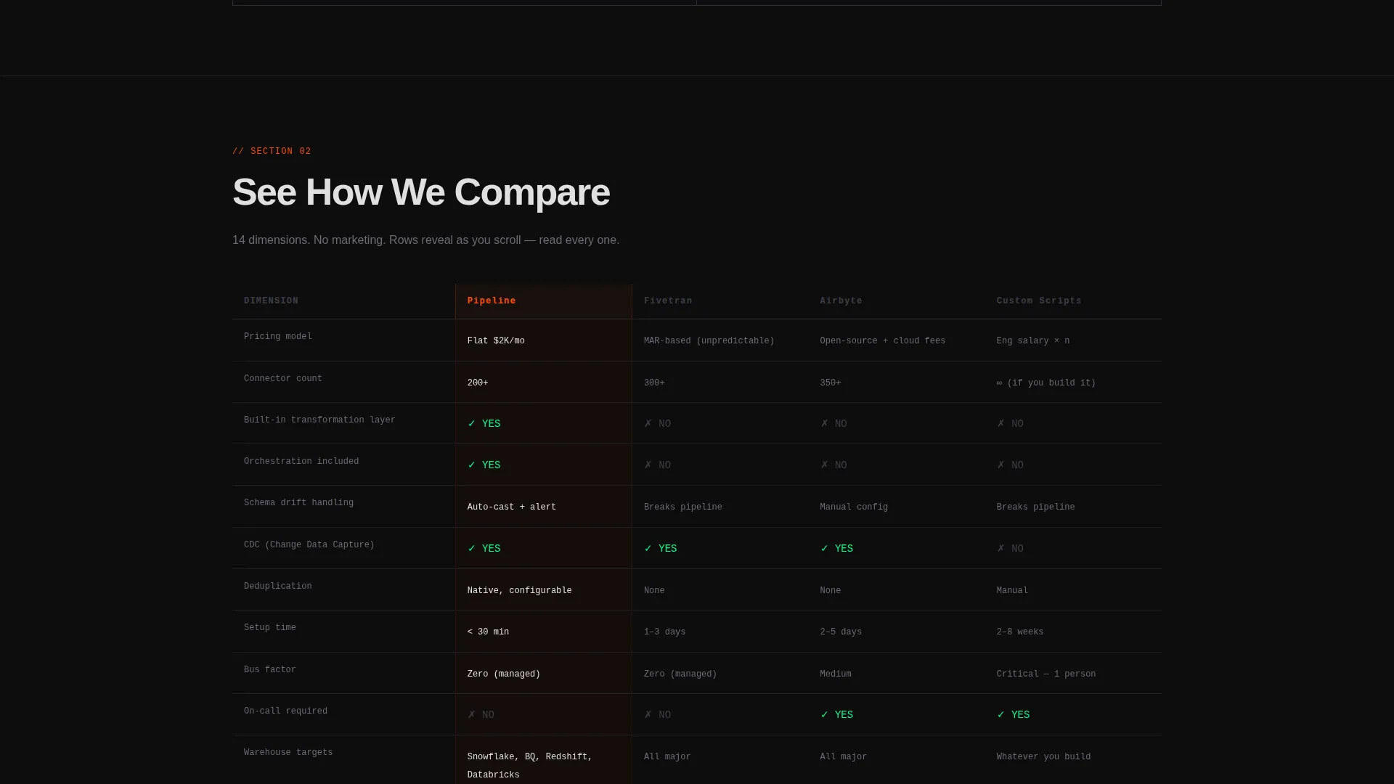Click Custom Scripts NO for Orchestration included
Viewport: 1394px width, 784px height.
pos(1010,465)
